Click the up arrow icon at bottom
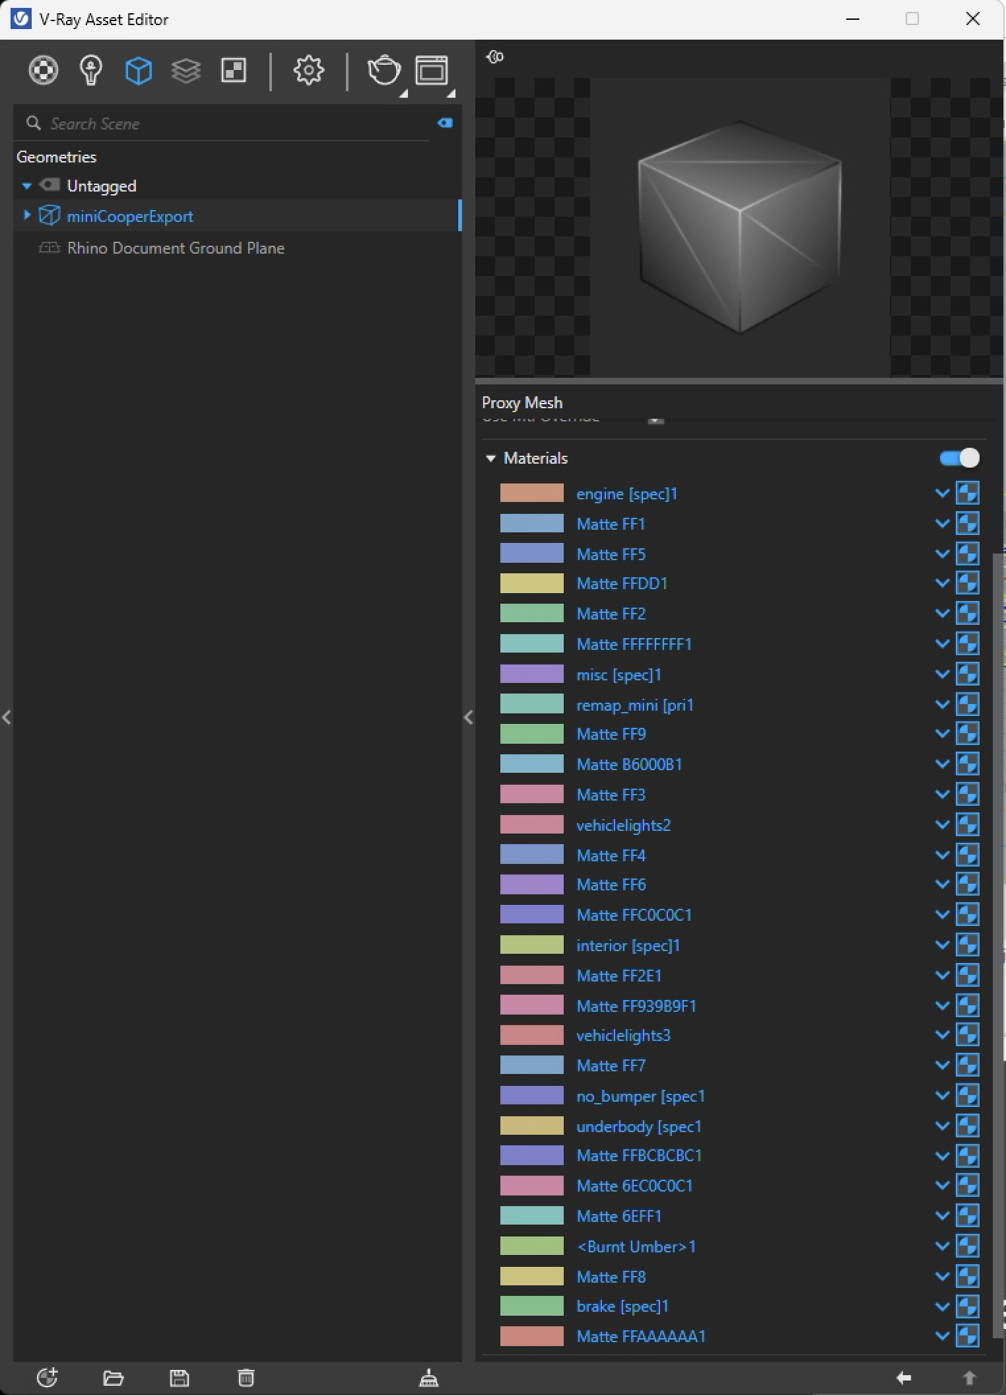The width and height of the screenshot is (1006, 1395). pyautogui.click(x=969, y=1378)
